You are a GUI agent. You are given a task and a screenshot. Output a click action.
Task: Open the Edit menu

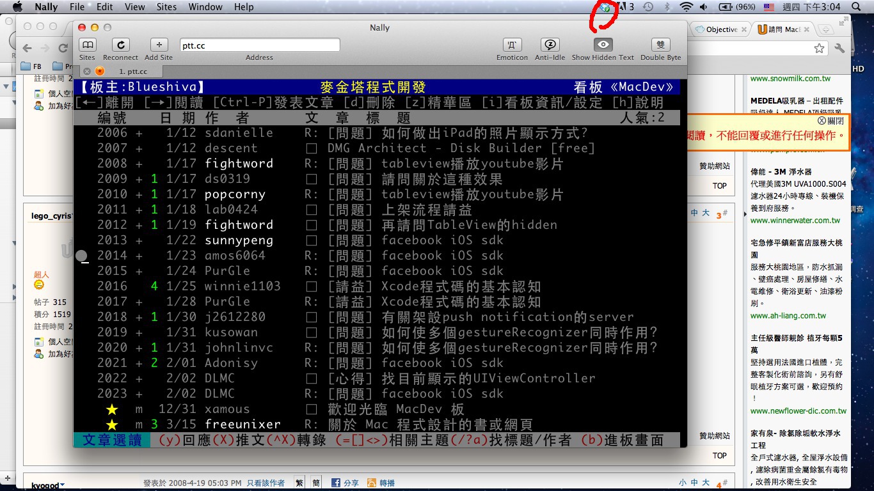[105, 7]
